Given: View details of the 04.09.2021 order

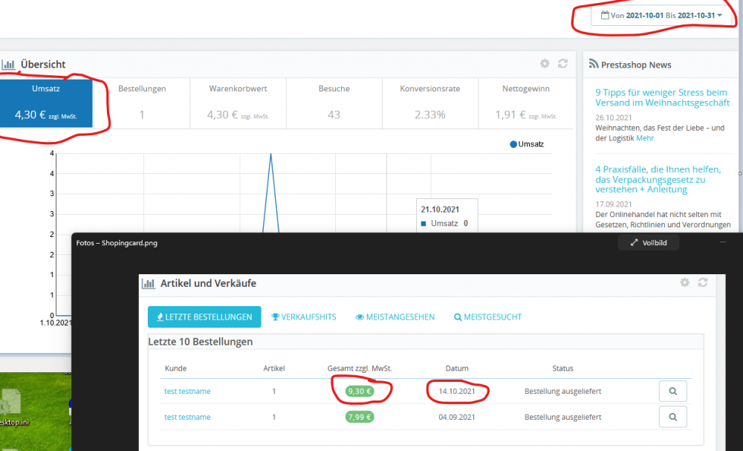Looking at the screenshot, I should click(673, 417).
